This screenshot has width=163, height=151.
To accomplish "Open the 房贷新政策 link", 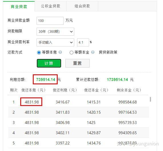I will pos(108,52).
